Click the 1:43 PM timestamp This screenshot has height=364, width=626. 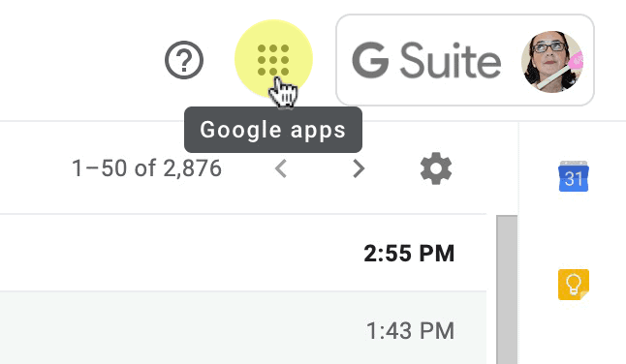point(411,331)
